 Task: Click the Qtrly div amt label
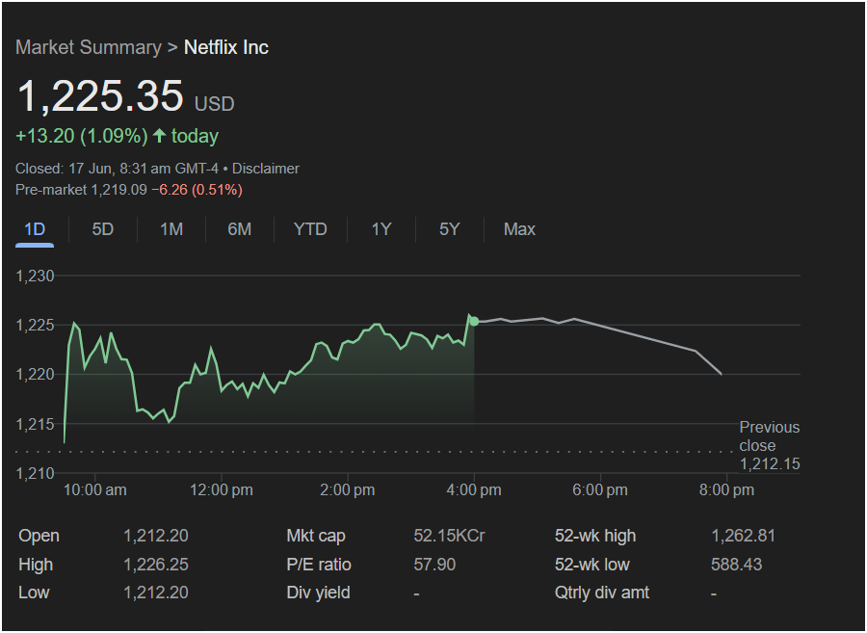601,593
